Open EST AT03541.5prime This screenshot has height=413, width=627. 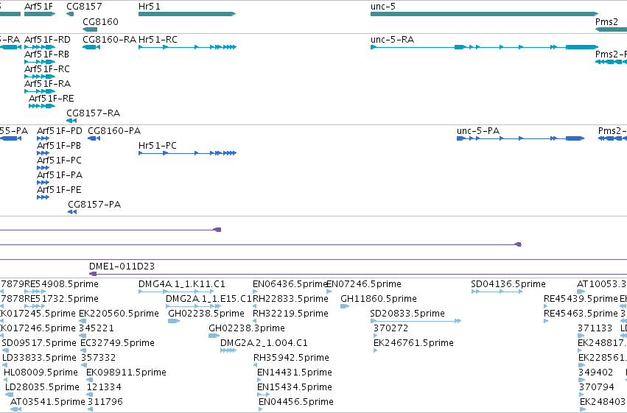pyautogui.click(x=48, y=402)
